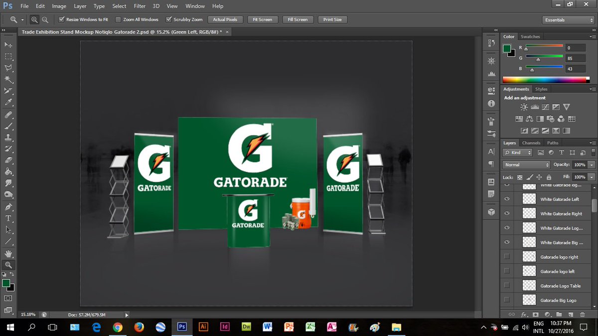Toggle Quick Mask mode
The height and width of the screenshot is (336, 598).
coord(8,298)
